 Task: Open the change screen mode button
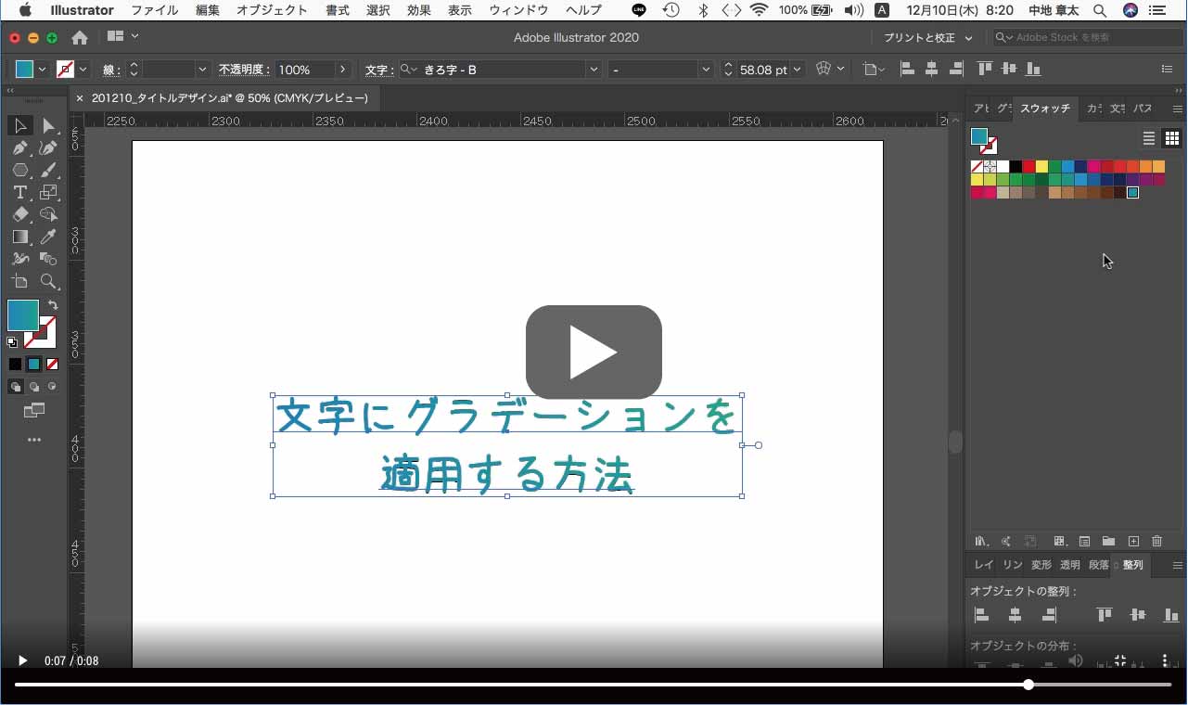pyautogui.click(x=34, y=410)
